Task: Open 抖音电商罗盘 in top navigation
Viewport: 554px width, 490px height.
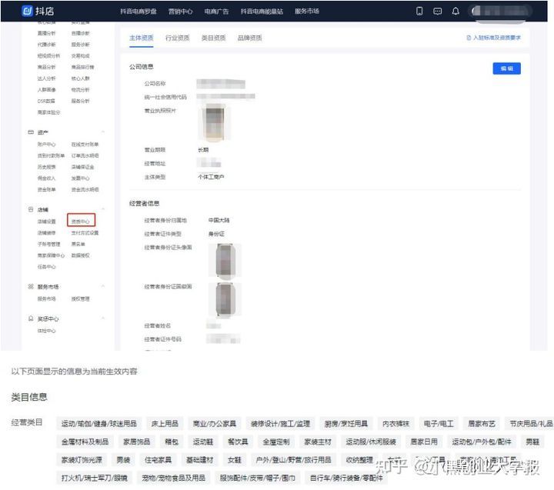Action: (x=138, y=12)
